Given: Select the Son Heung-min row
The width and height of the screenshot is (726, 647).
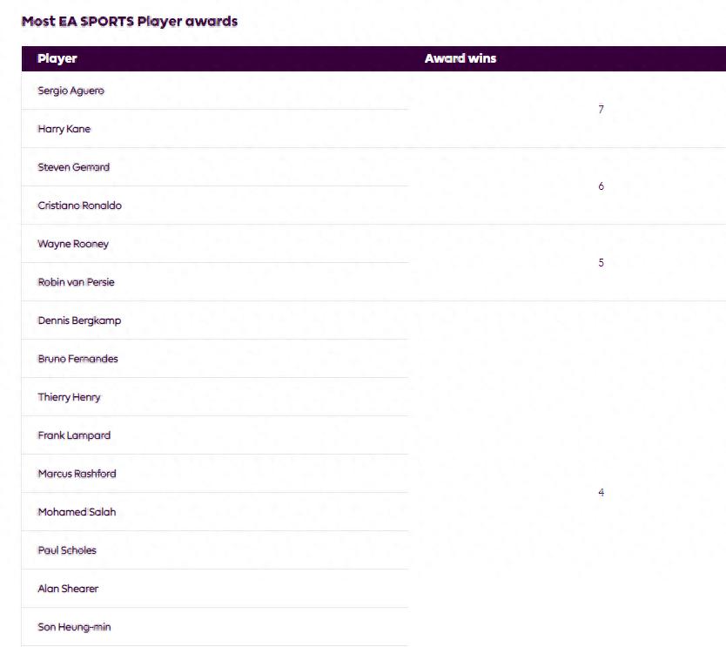Looking at the screenshot, I should click(74, 627).
